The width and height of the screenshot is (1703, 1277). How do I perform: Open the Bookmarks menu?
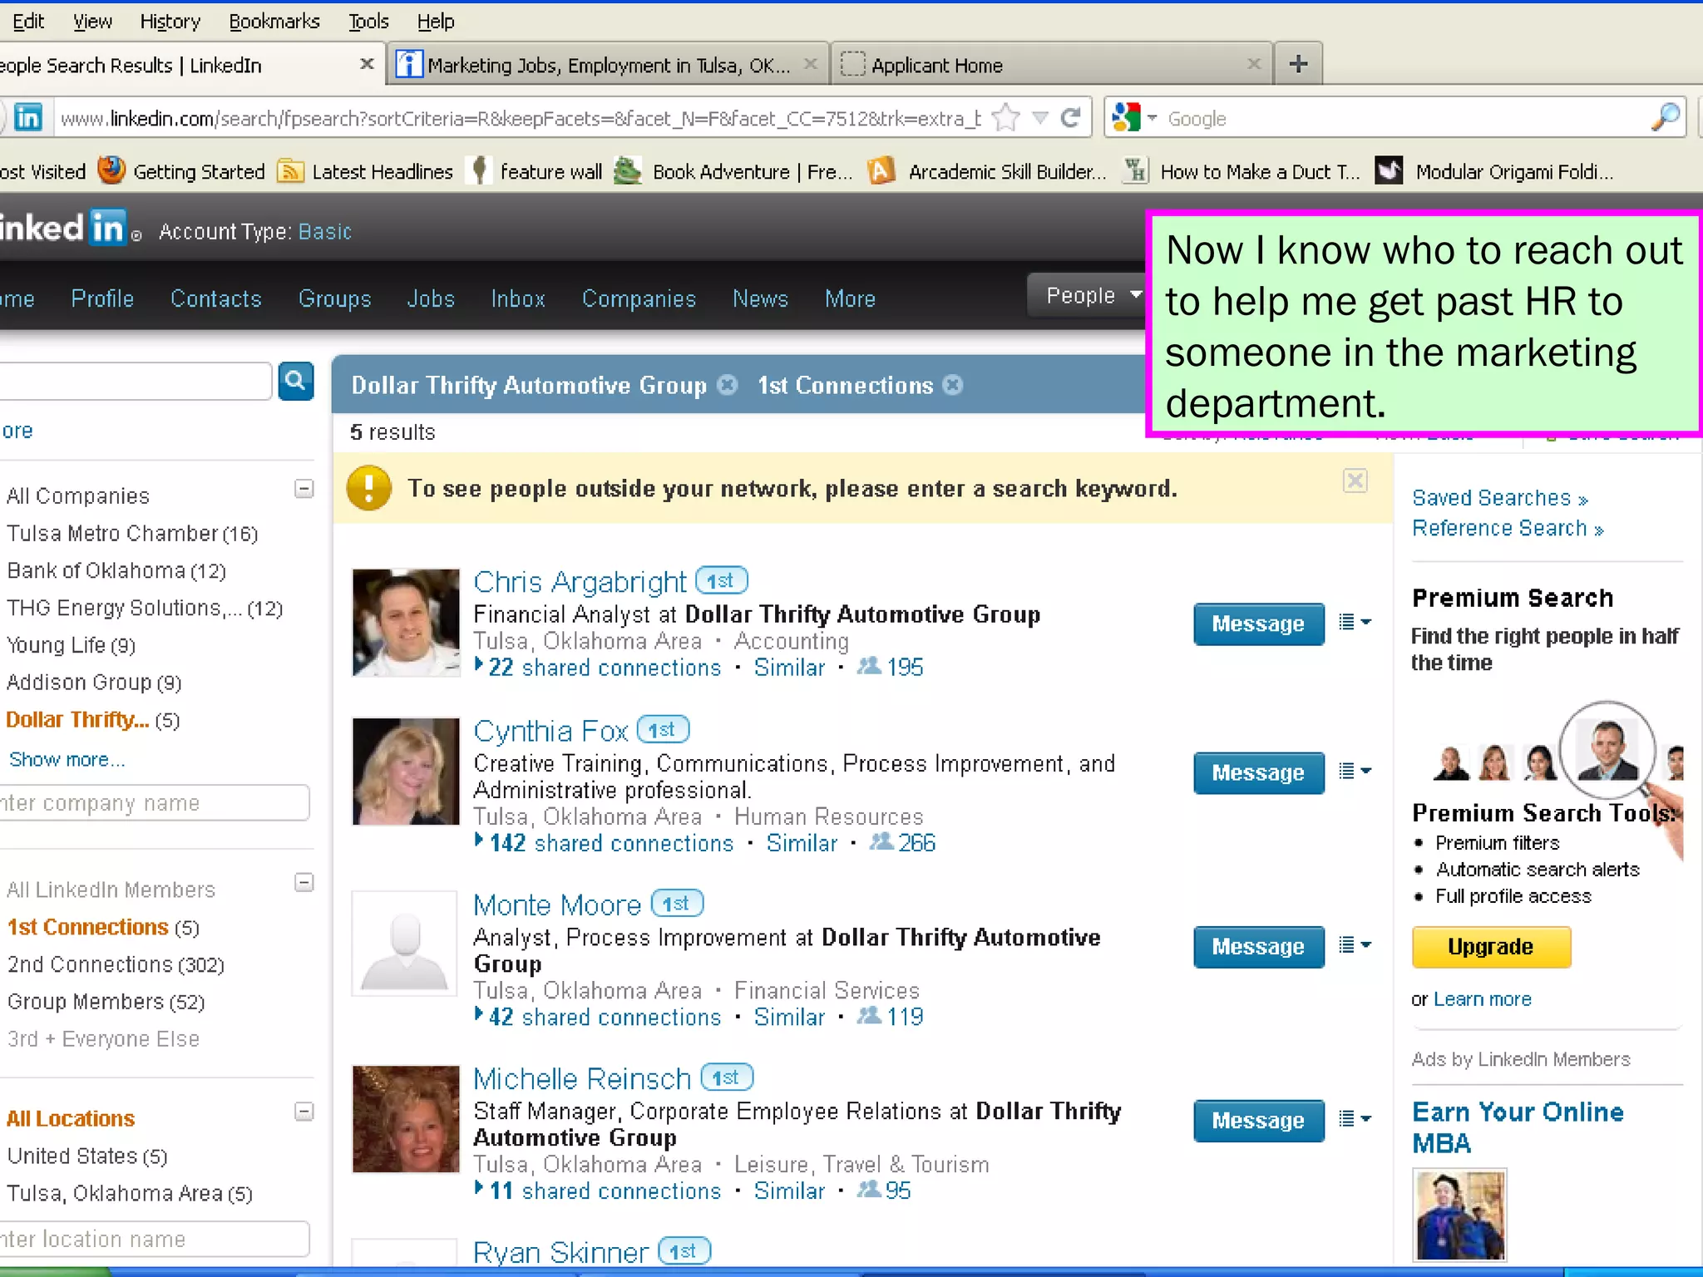pyautogui.click(x=274, y=22)
